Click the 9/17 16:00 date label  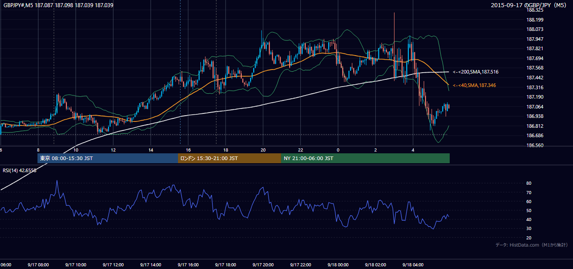click(188, 265)
